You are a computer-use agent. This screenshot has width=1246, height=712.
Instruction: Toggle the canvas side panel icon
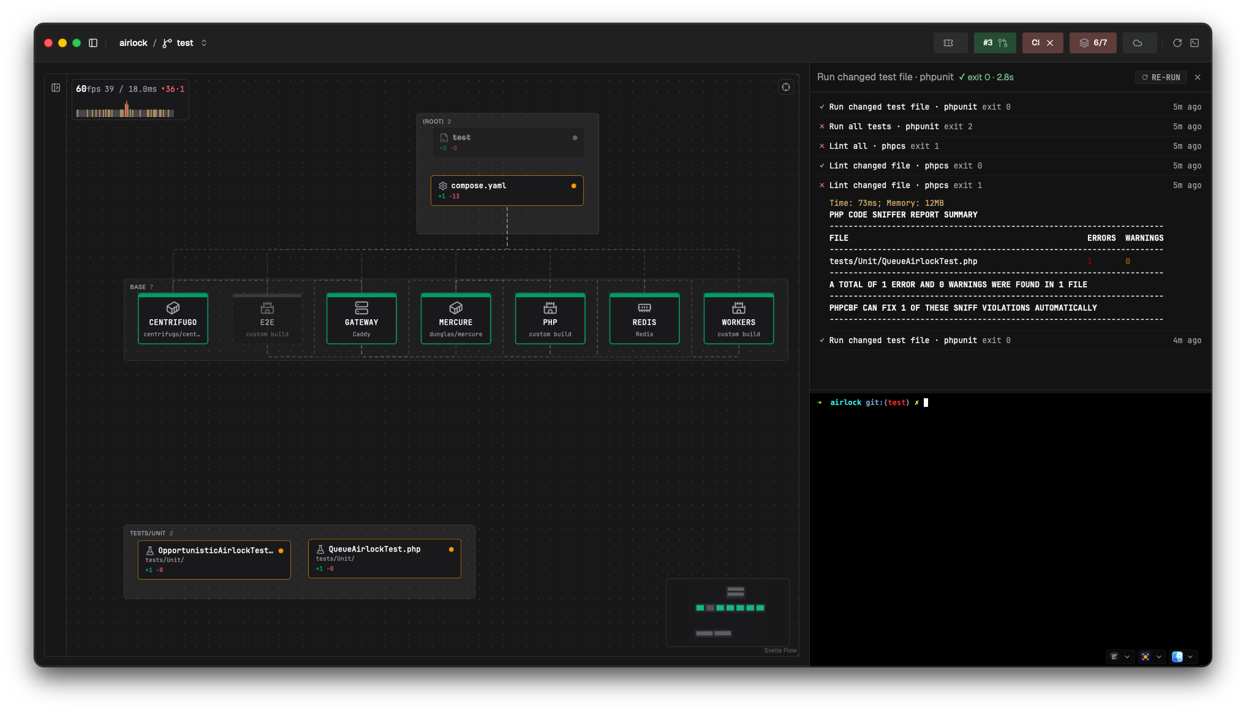click(x=56, y=88)
